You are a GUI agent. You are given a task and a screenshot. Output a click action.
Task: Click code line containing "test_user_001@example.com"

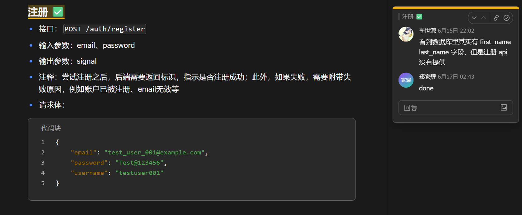click(139, 153)
